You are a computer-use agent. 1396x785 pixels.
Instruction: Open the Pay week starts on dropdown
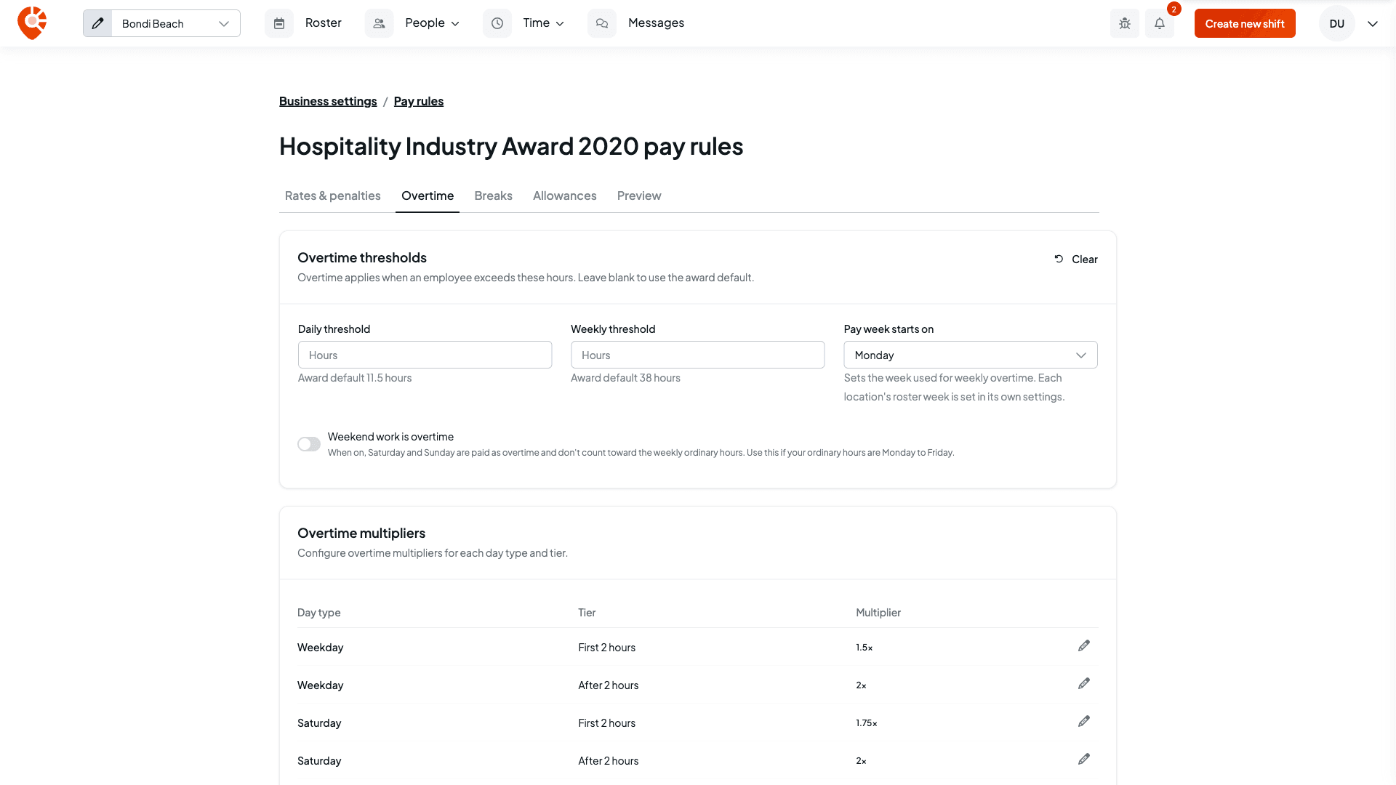pos(971,355)
